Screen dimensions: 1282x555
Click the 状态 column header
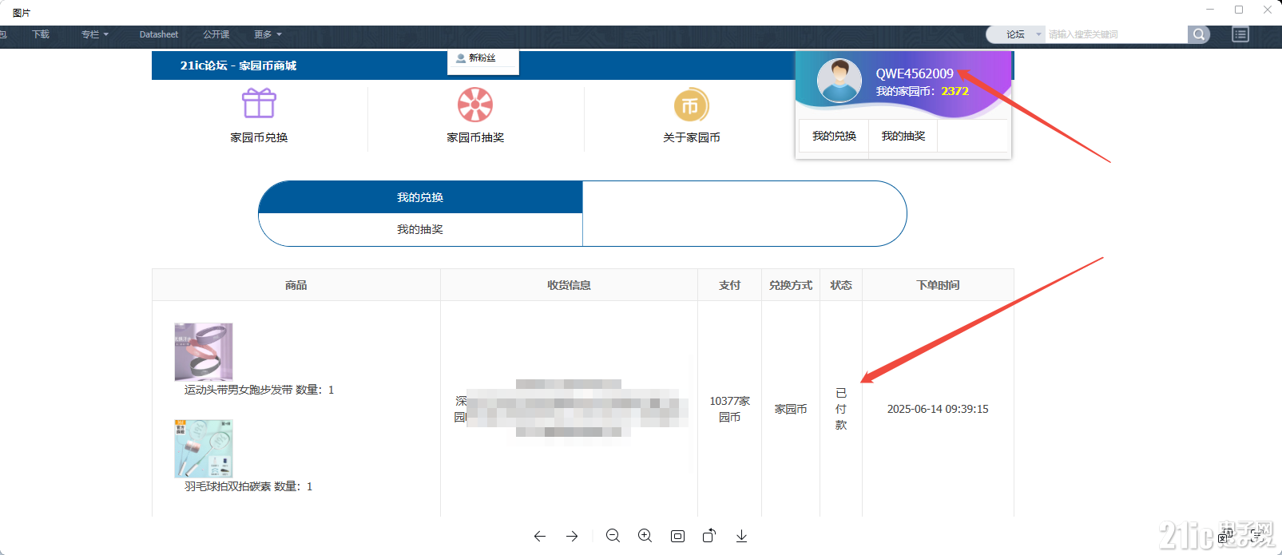[841, 285]
